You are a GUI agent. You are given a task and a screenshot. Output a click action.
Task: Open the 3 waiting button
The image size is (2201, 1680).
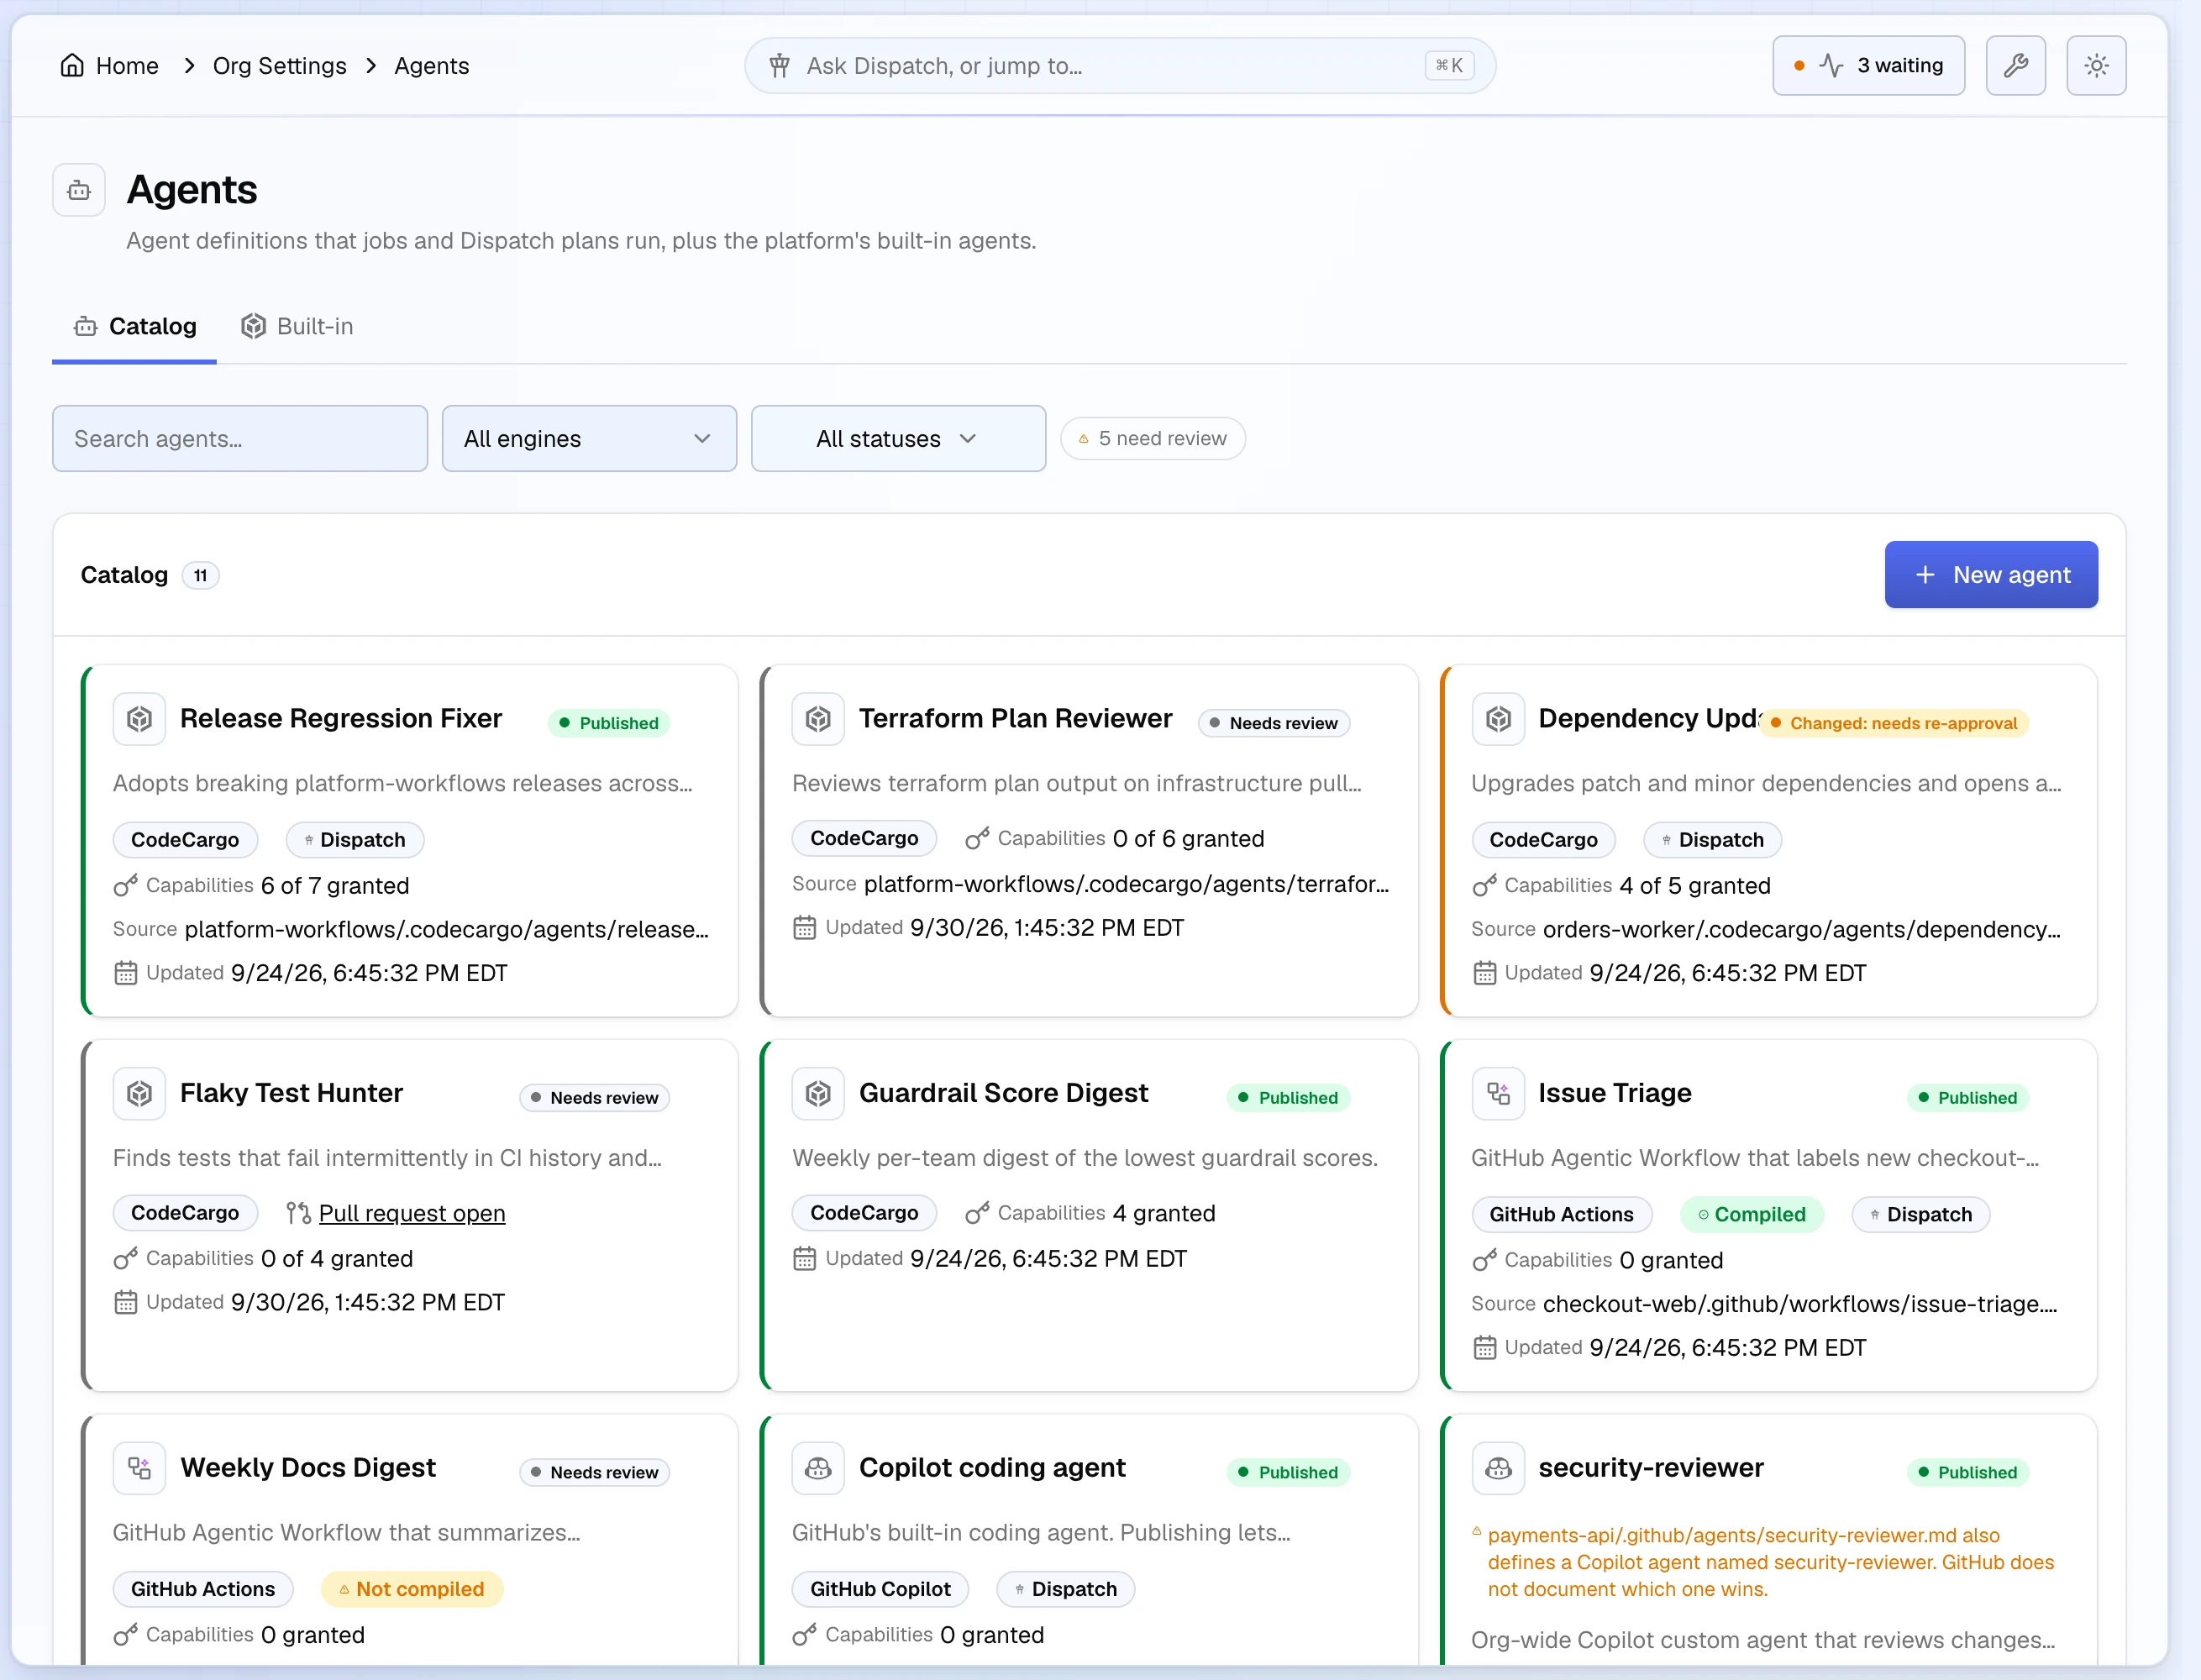pos(1868,66)
